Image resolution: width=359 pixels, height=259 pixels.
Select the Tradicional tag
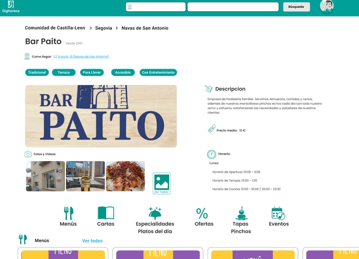click(x=37, y=73)
